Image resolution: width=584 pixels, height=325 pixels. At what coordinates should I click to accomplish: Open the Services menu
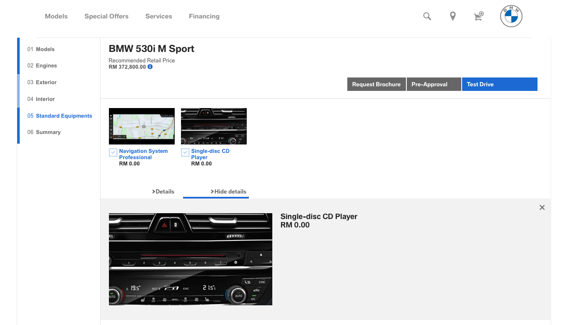159,16
